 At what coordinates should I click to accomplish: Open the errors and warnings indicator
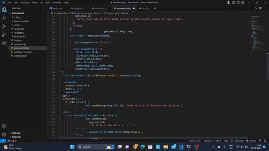(12, 141)
